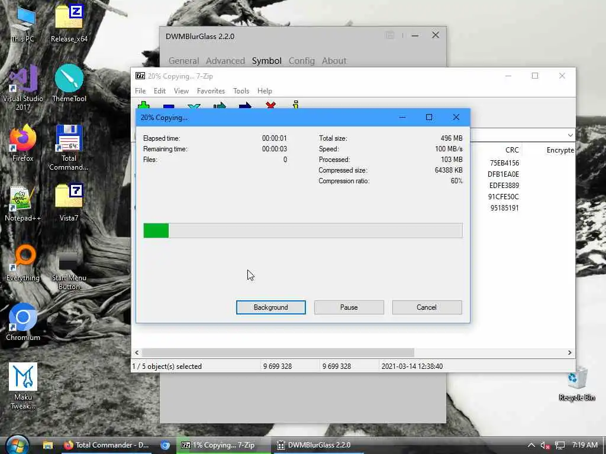Open the ThemeTool desktop icon

click(69, 83)
